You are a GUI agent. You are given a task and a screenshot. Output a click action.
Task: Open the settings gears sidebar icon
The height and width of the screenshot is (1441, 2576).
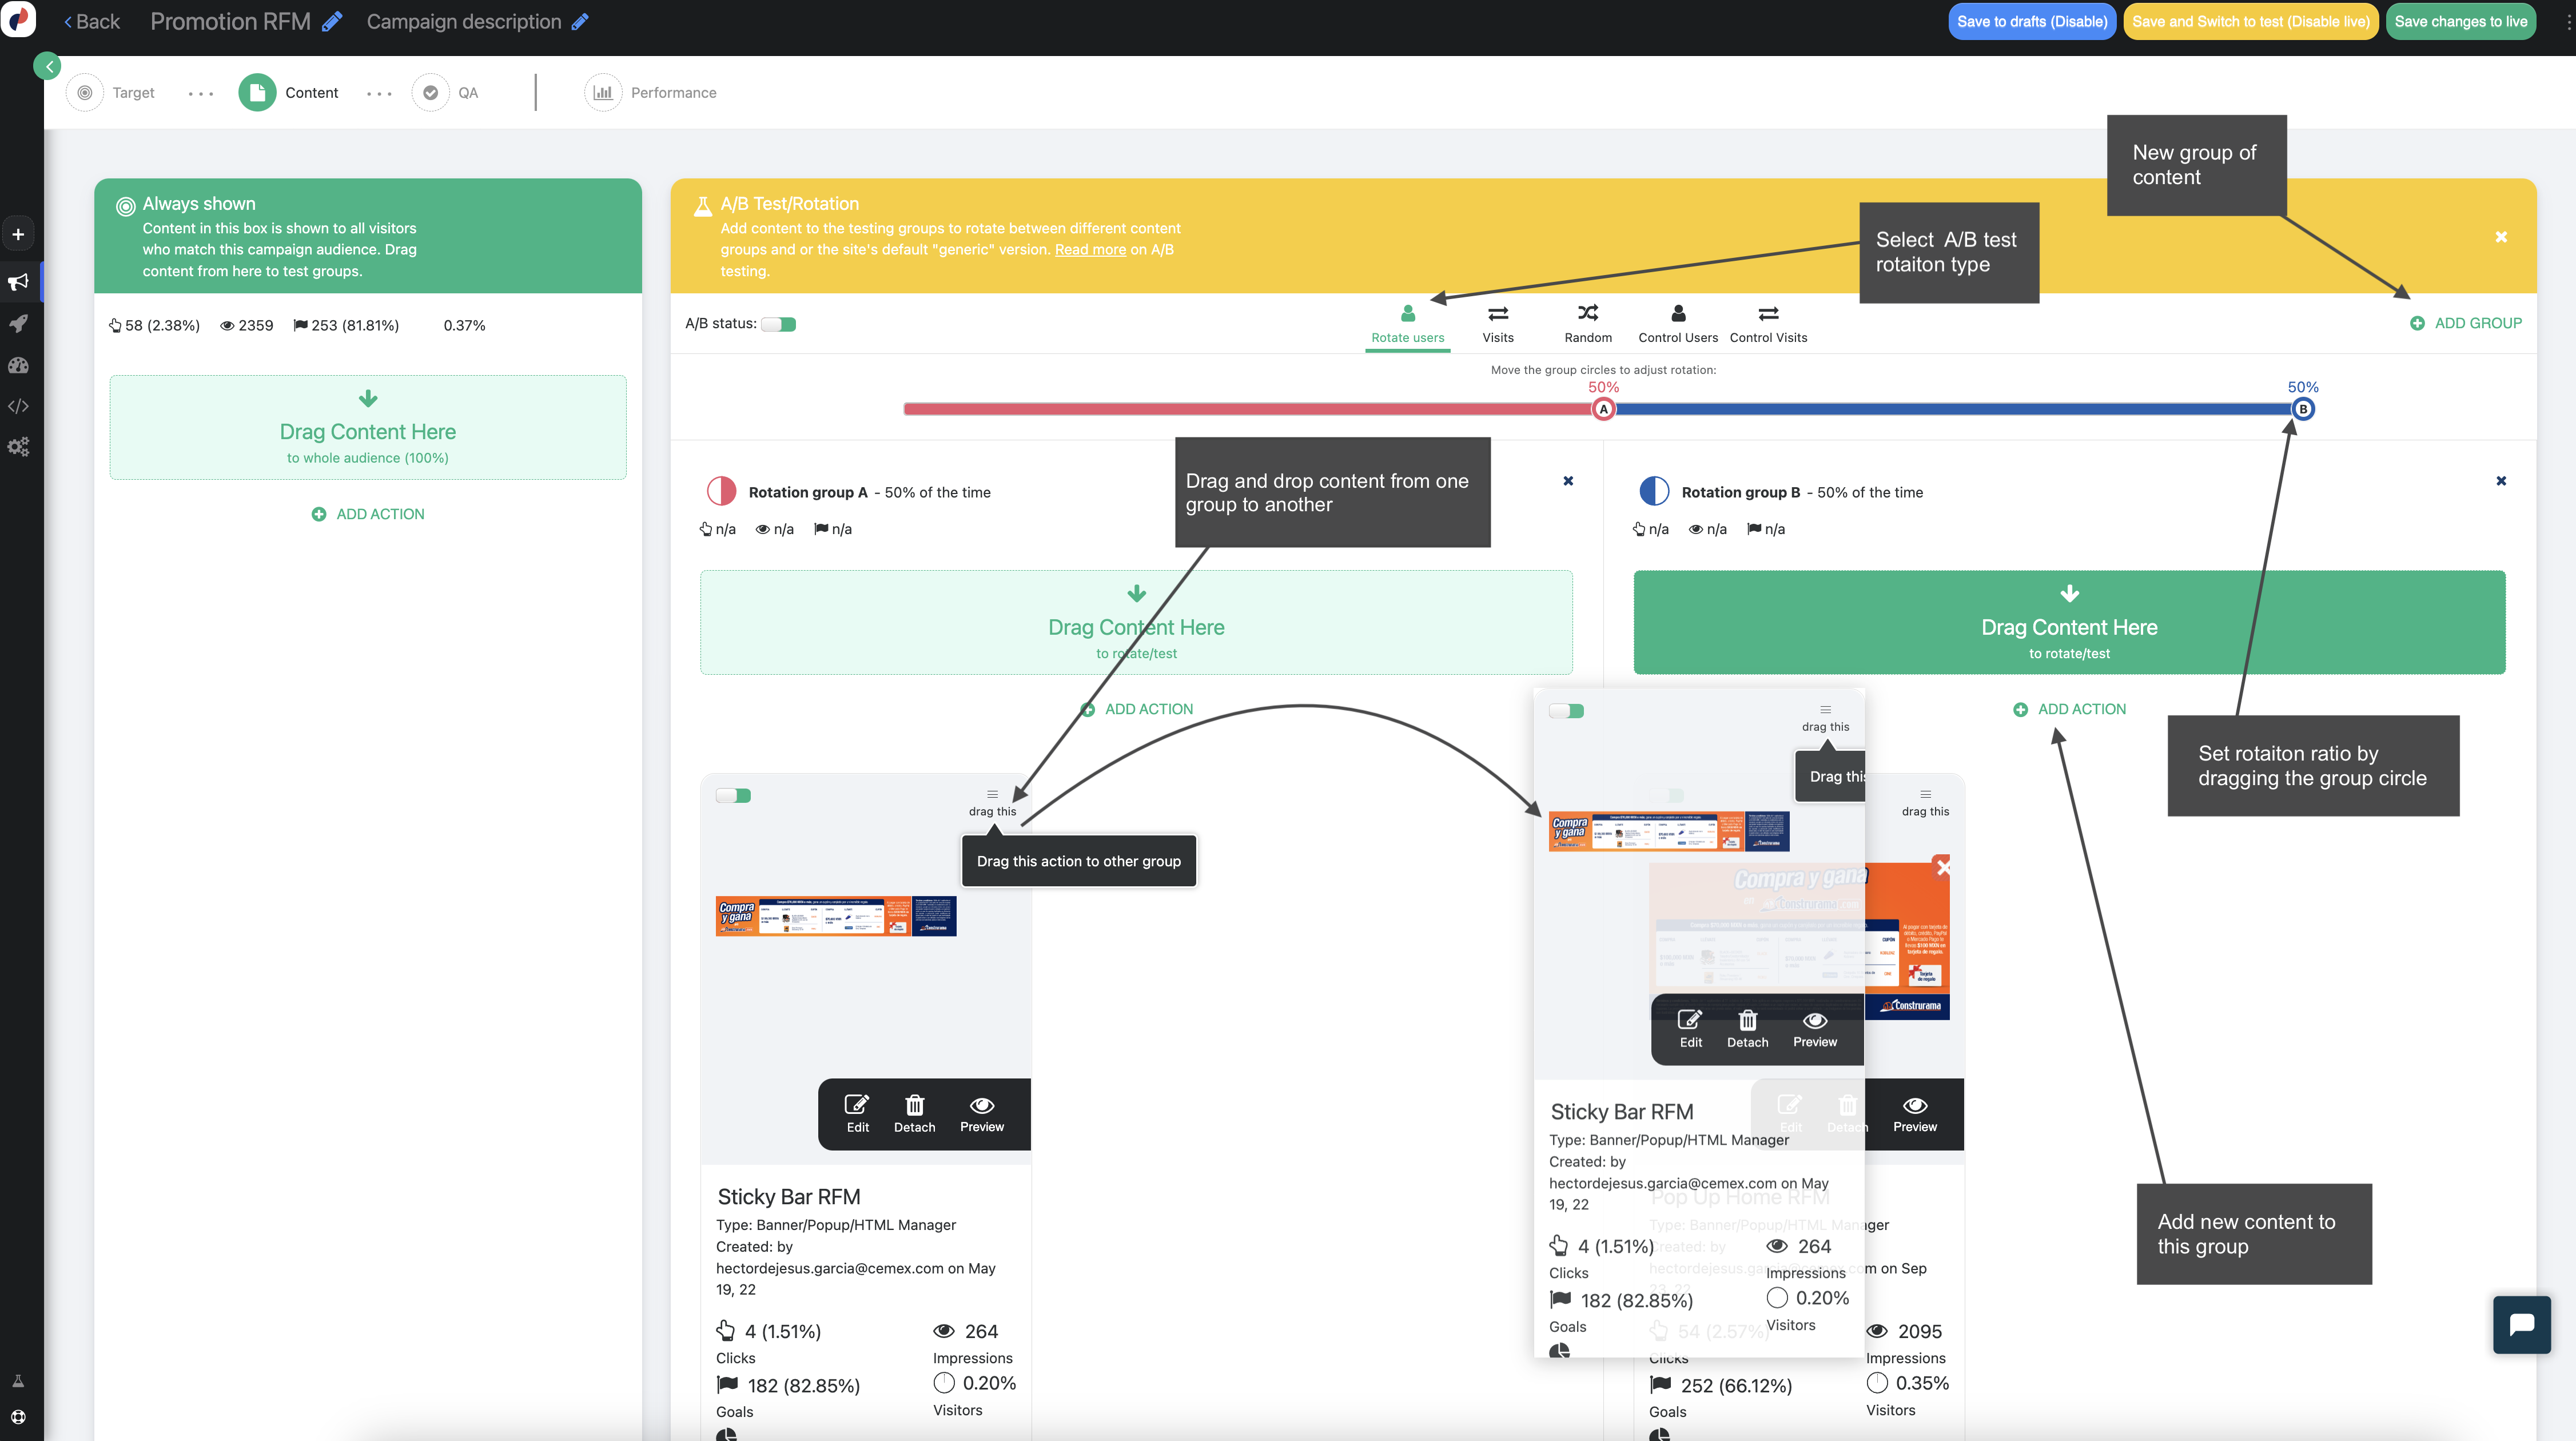pos(18,447)
